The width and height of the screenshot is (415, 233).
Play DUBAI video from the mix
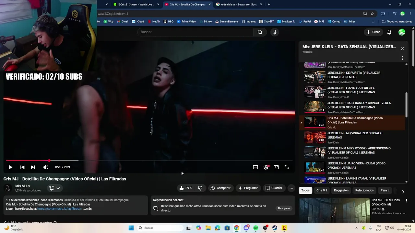click(x=352, y=168)
